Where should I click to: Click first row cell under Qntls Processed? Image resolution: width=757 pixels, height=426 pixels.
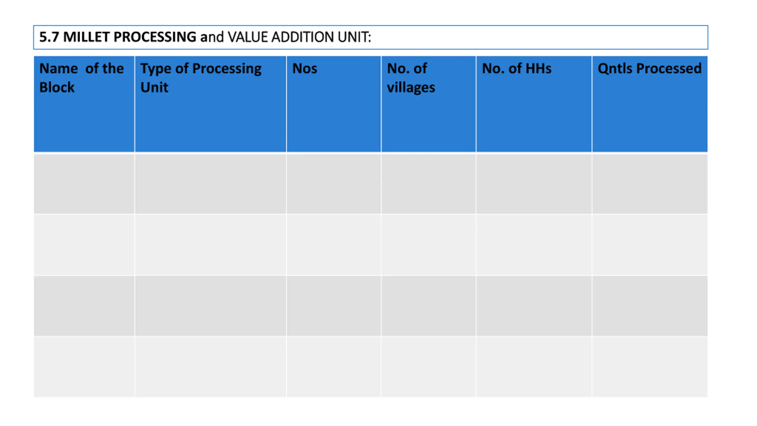(x=650, y=183)
